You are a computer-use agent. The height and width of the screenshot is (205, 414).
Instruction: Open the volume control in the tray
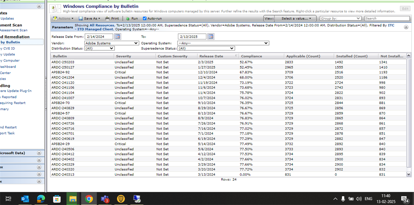coord(359,199)
